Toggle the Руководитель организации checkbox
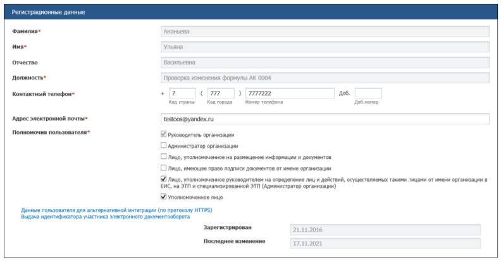 [164, 134]
